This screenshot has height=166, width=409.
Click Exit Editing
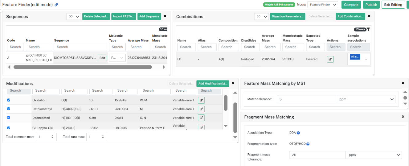click(393, 5)
